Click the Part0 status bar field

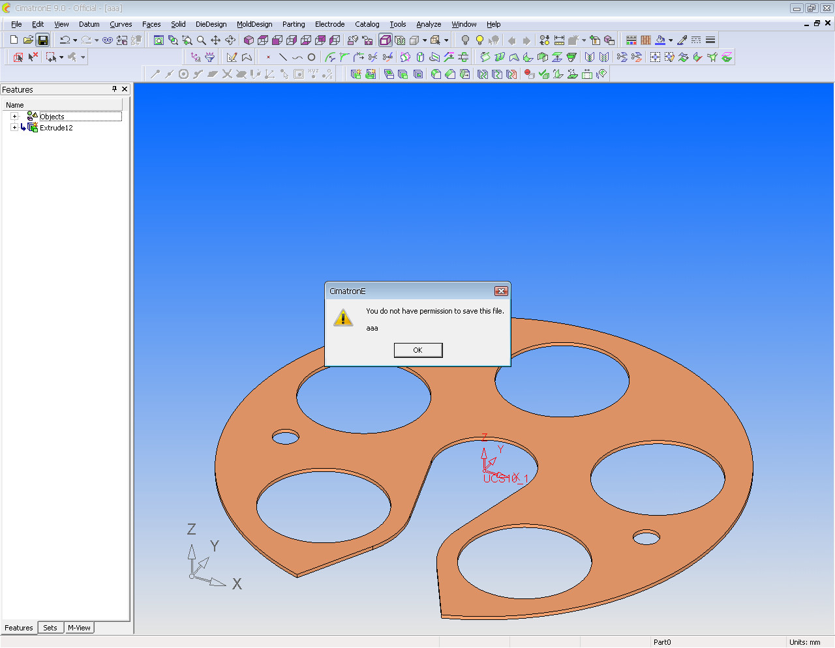[662, 642]
